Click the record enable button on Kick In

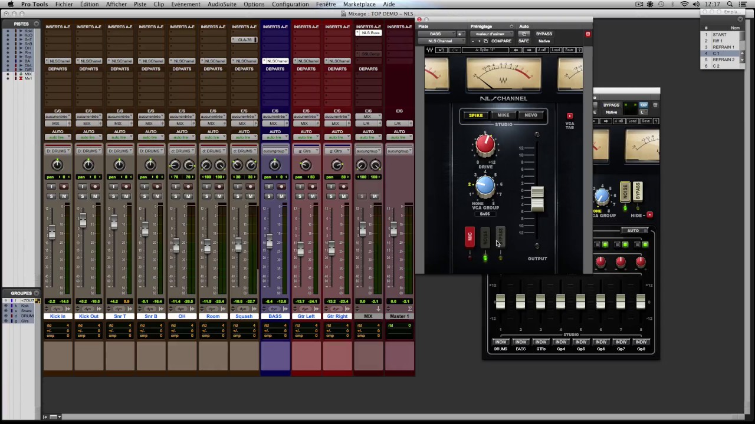(64, 187)
